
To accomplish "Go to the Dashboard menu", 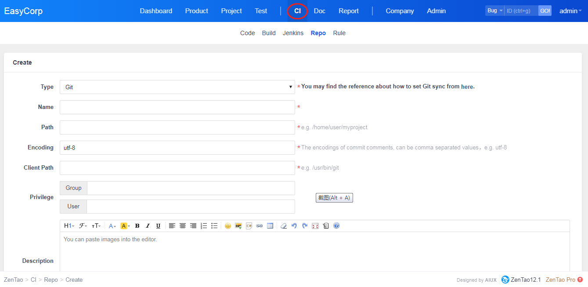I will 156,11.
